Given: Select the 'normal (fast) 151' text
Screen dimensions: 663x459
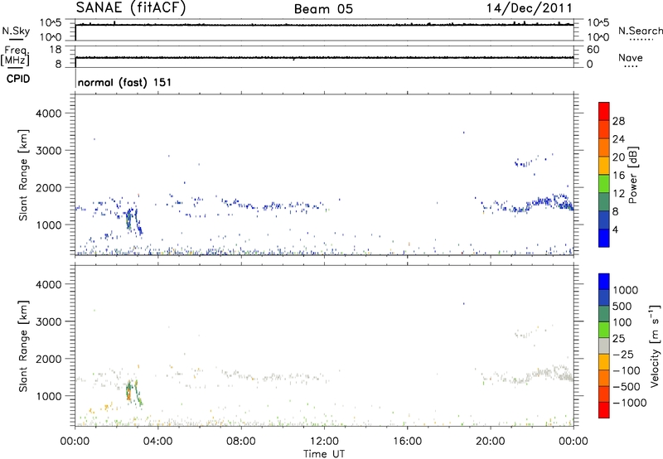Looking at the screenshot, I should (x=125, y=82).
